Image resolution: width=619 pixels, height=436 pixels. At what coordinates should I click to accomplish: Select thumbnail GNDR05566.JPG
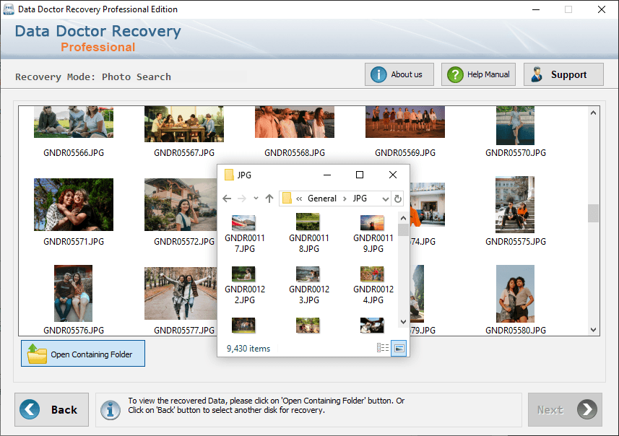(x=74, y=122)
